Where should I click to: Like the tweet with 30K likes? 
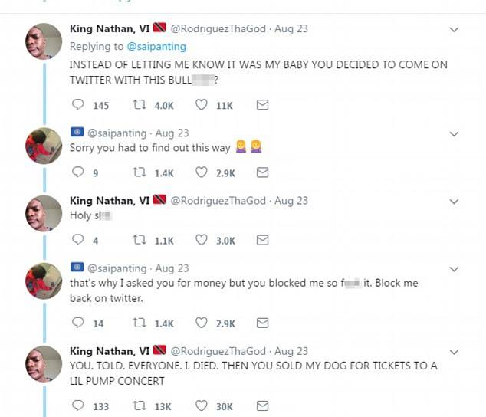coord(201,406)
